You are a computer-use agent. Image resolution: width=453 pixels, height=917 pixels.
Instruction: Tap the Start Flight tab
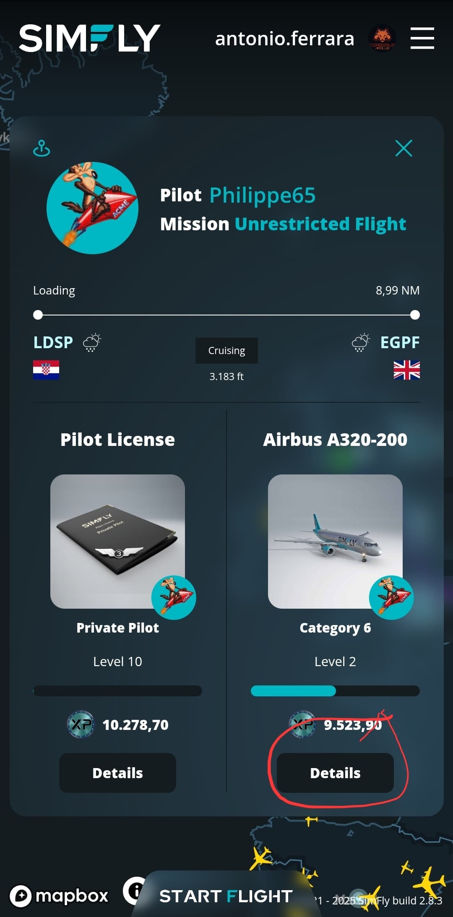(x=226, y=896)
